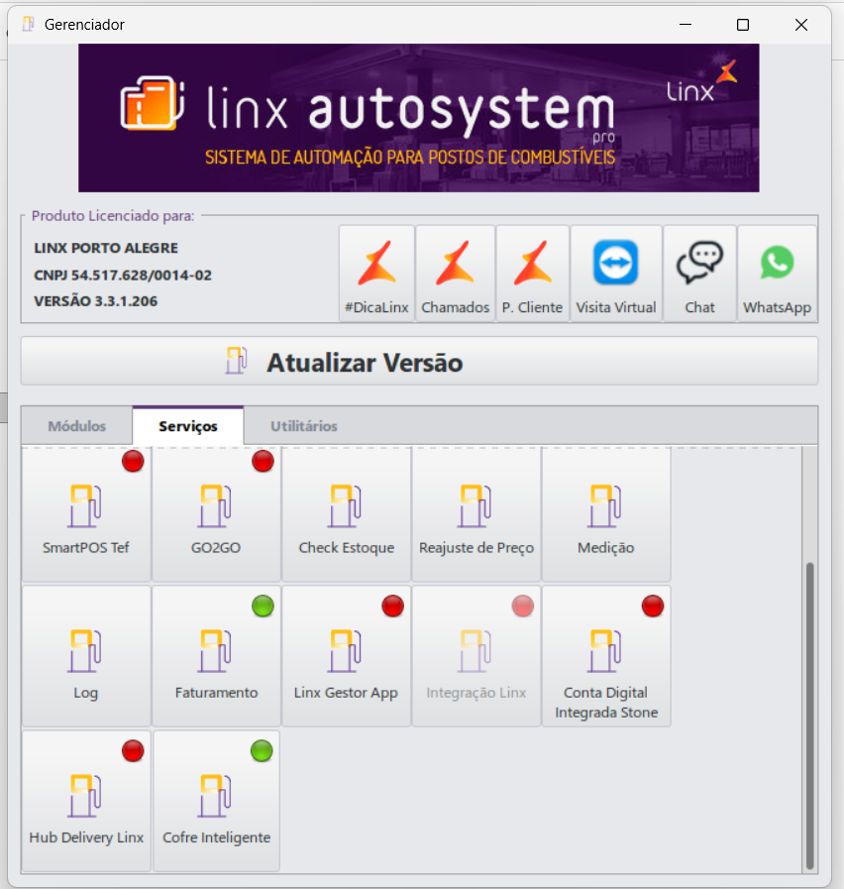Open the Hub Delivery Linx service
Viewport: 844px width, 889px height.
86,801
